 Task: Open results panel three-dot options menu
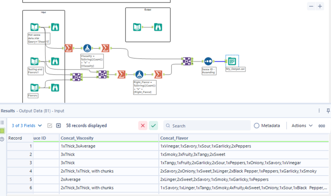pos(319,110)
